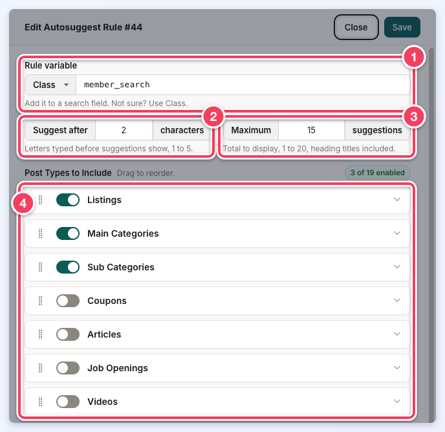Click the 'Suggest after' label
Screen dimensions: 445x432
60,130
